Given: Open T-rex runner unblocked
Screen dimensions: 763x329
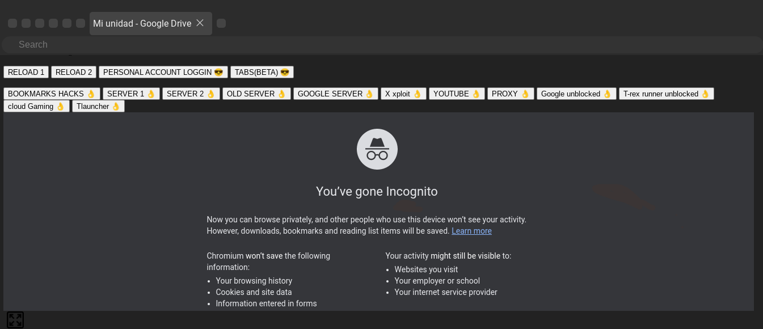Looking at the screenshot, I should point(666,94).
